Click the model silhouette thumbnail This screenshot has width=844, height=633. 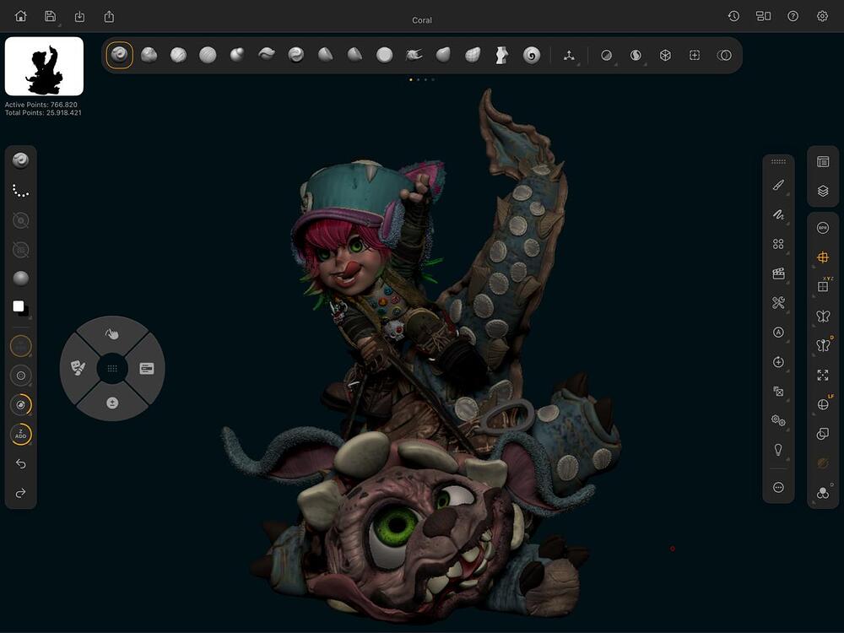(44, 67)
